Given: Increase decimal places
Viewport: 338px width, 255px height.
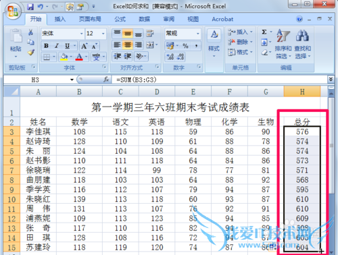Looking at the screenshot, I should click(170, 57).
